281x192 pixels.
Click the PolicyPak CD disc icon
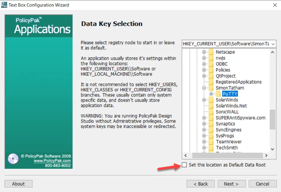[13, 159]
